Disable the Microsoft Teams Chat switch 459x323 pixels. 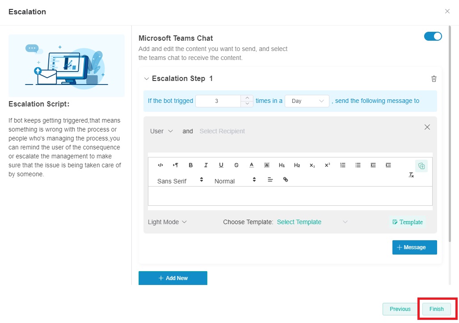pyautogui.click(x=433, y=37)
